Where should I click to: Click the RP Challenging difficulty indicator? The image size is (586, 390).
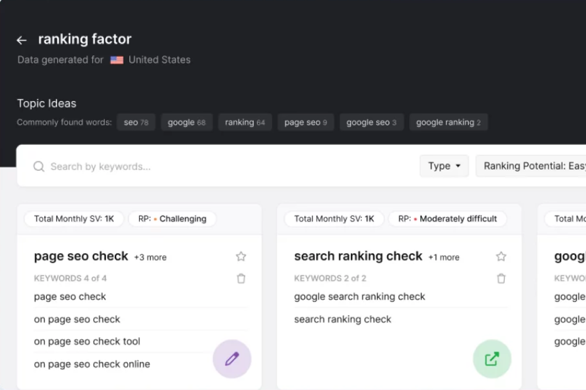pos(172,218)
